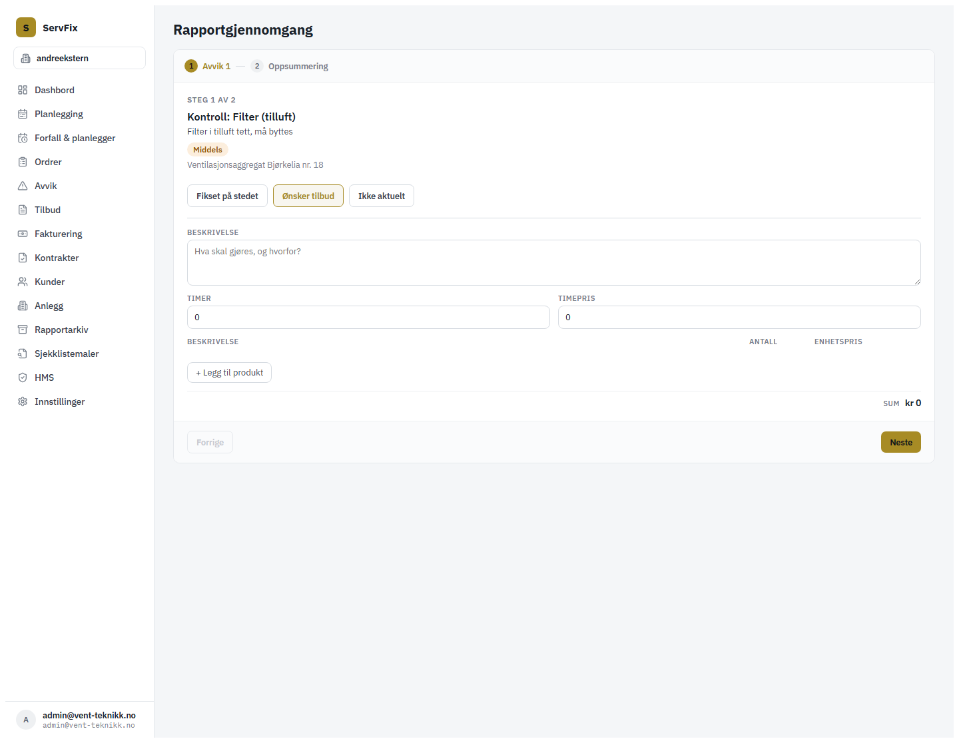Viewport: 959px width, 743px height.
Task: Click the Beskrivelse text area
Action: click(x=554, y=262)
